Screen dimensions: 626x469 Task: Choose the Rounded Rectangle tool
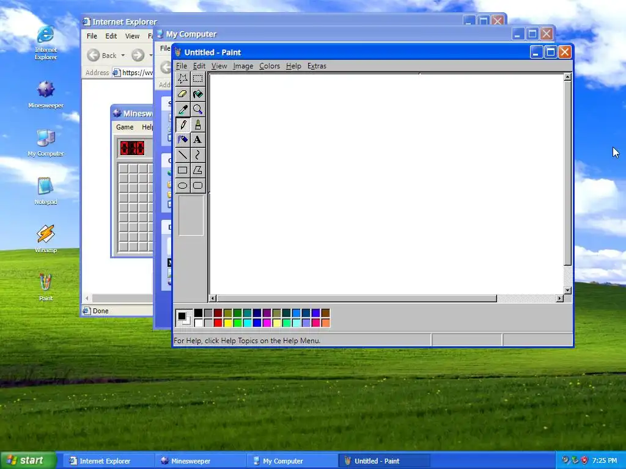pos(197,185)
